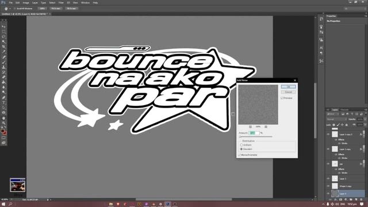This screenshot has height=207, width=368.
Task: Open the Image menu
Action: (x=26, y=2)
